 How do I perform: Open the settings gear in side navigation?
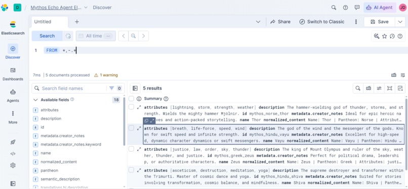point(13,165)
